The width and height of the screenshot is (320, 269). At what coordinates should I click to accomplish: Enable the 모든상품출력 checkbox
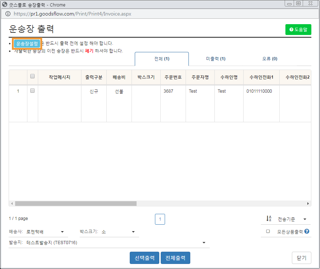[x=268, y=231]
